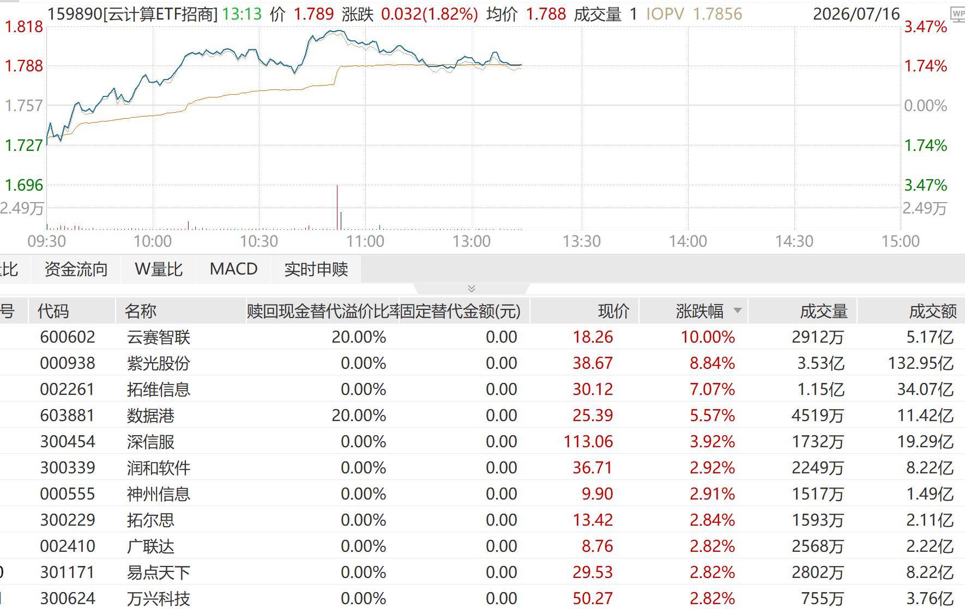This screenshot has height=609, width=965.
Task: Select the 深信服 name
Action: pos(150,442)
